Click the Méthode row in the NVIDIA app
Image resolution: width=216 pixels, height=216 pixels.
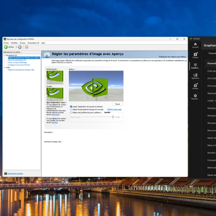[x=211, y=168]
